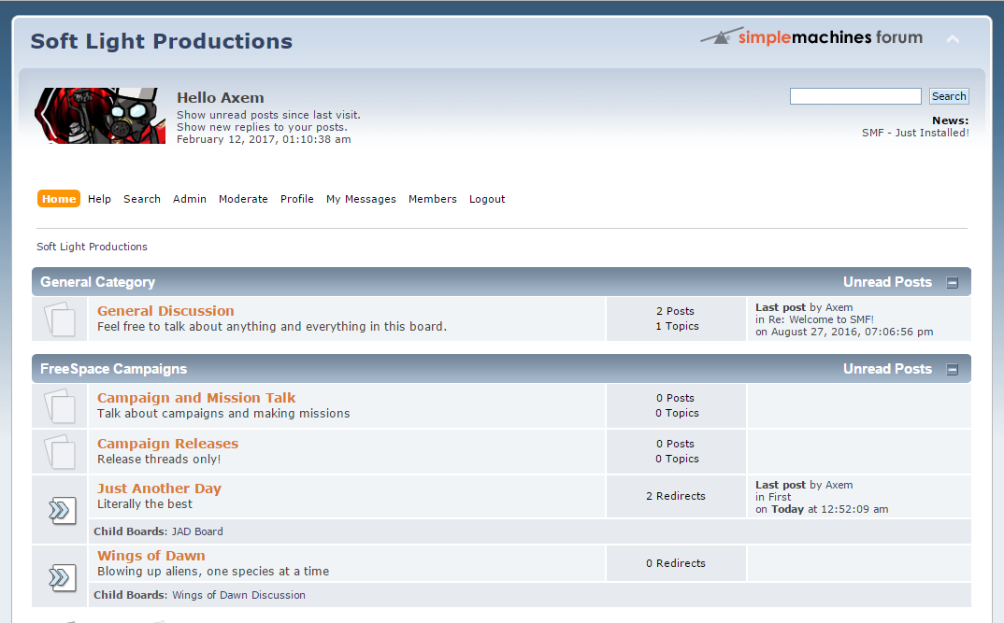Click the Simple Machines Forum logo
The height and width of the screenshot is (623, 1004).
coord(811,37)
